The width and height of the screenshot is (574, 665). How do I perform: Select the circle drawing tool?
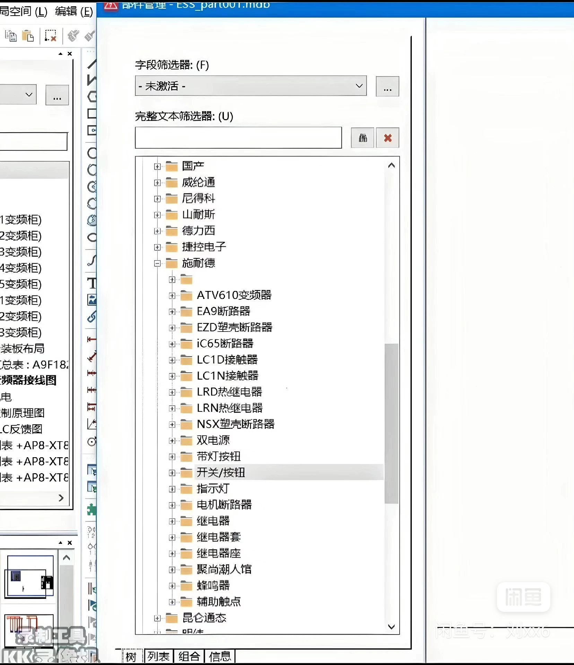point(92,153)
